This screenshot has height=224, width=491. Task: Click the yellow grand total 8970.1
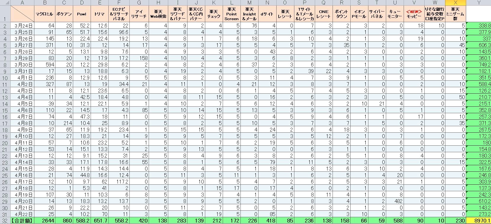[478, 221]
